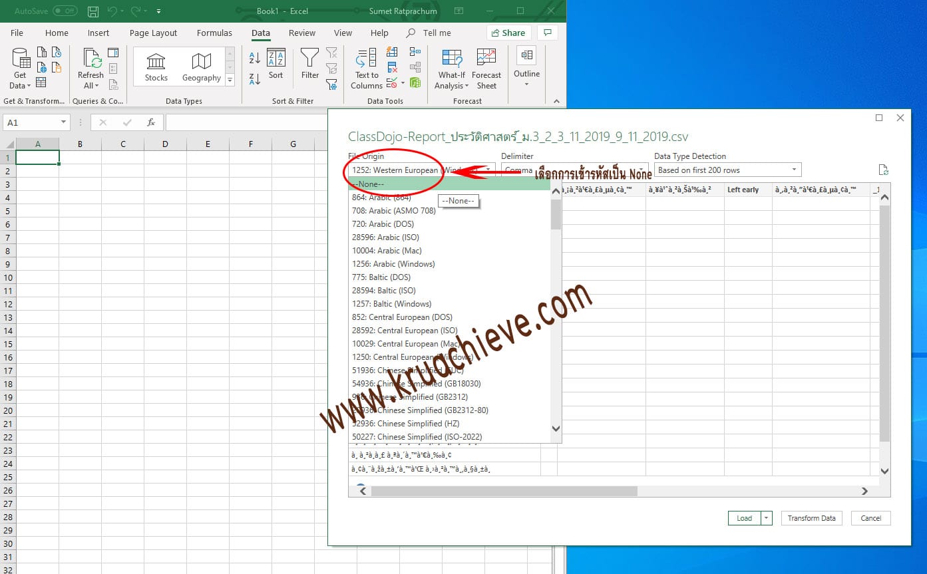The width and height of the screenshot is (927, 574).
Task: Switch to the Review tab
Action: [302, 33]
